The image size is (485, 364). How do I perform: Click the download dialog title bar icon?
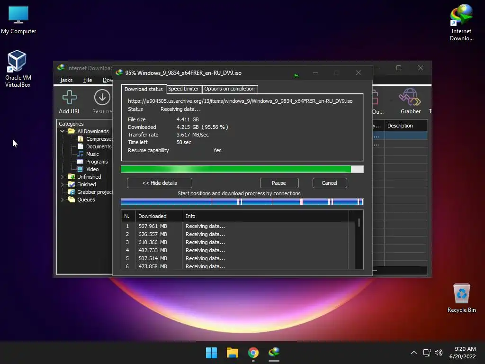tap(119, 73)
